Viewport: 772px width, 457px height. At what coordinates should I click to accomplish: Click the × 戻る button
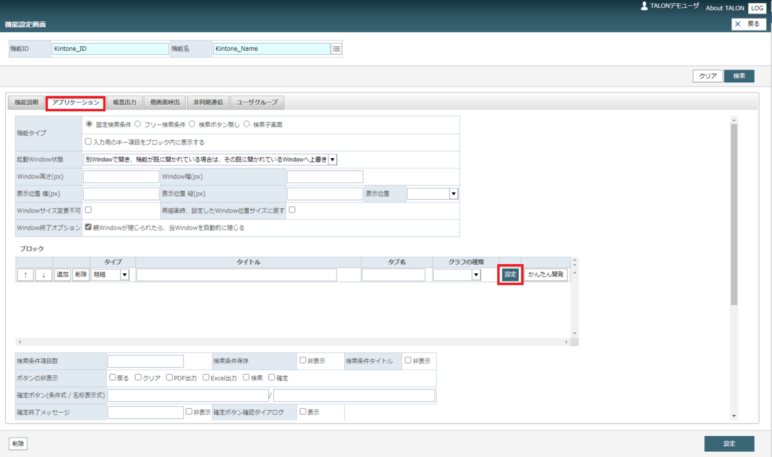click(749, 24)
